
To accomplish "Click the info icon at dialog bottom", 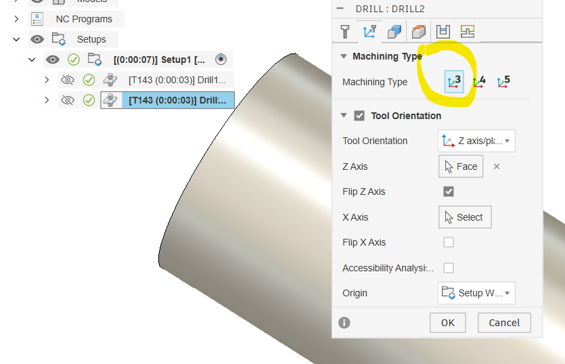I will [x=344, y=323].
